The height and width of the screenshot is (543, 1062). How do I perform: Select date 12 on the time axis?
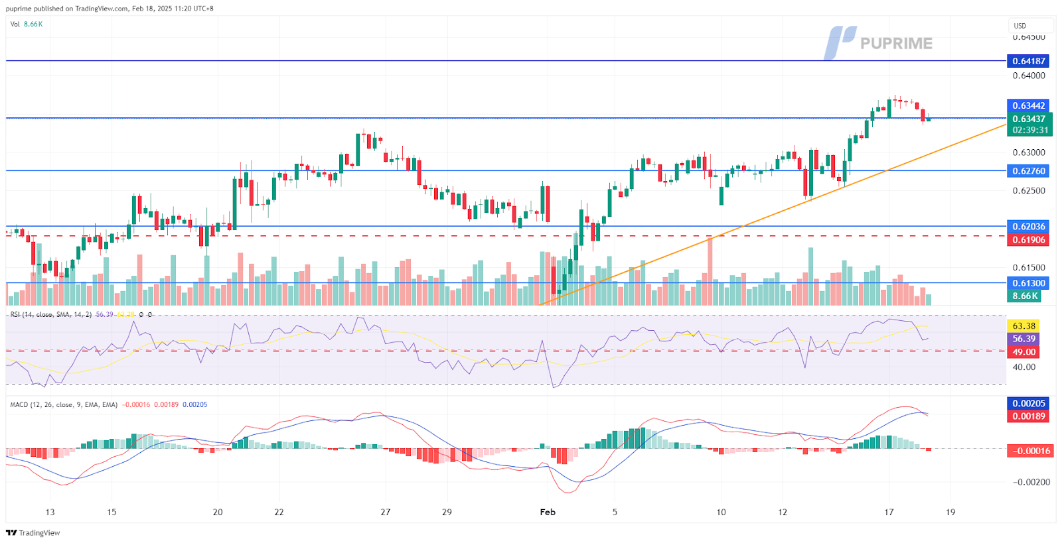783,512
